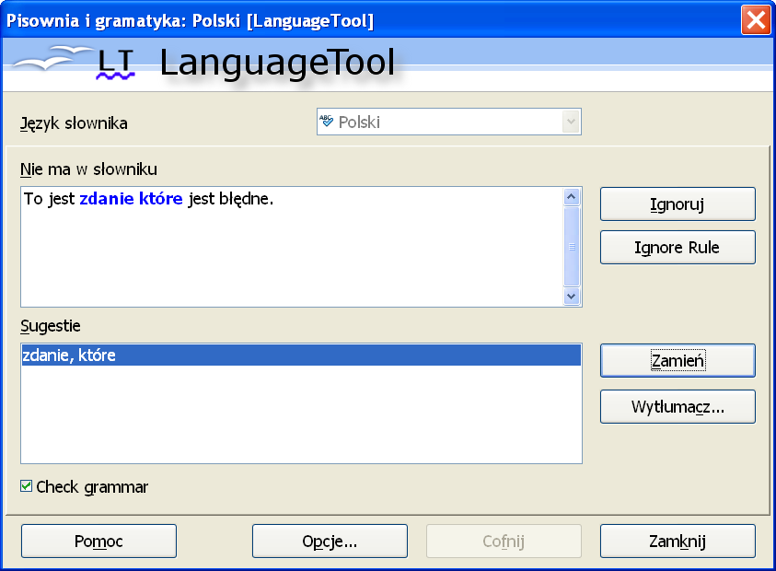Close the window with the red X

[x=756, y=20]
